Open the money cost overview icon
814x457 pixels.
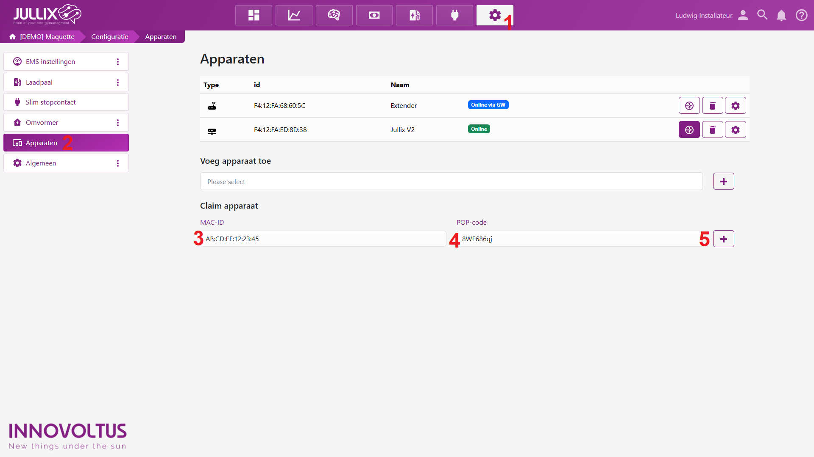[374, 15]
